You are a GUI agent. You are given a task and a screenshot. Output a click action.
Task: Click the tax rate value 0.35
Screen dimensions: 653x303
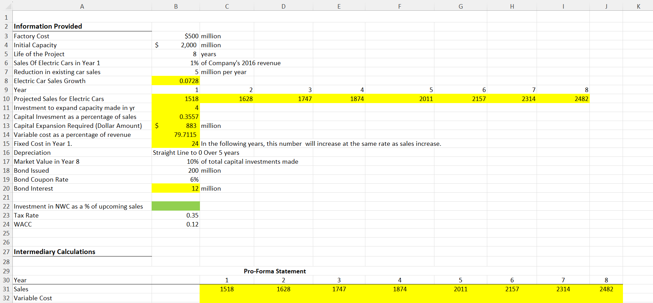(x=176, y=215)
